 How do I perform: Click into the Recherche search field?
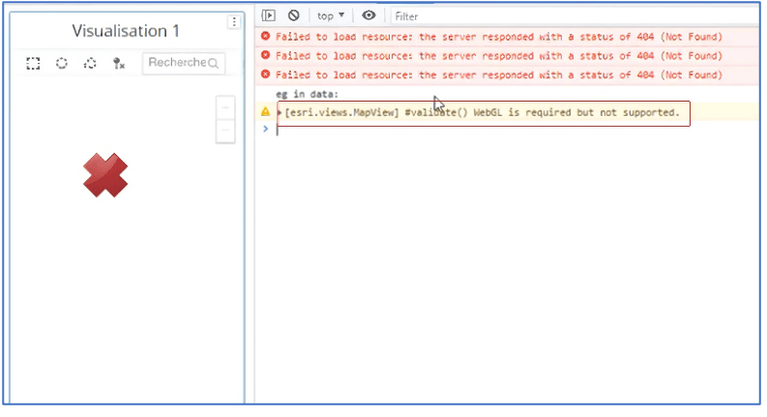point(176,64)
